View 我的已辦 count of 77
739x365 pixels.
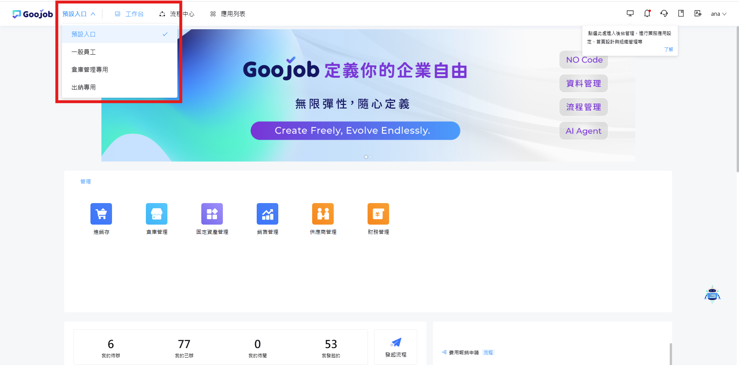click(x=184, y=347)
